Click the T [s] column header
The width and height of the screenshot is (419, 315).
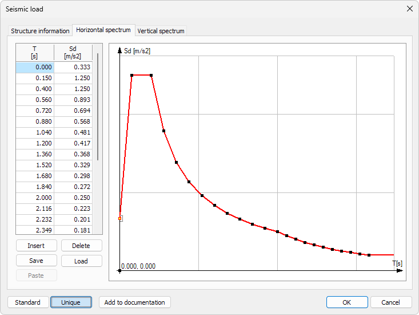pos(35,53)
